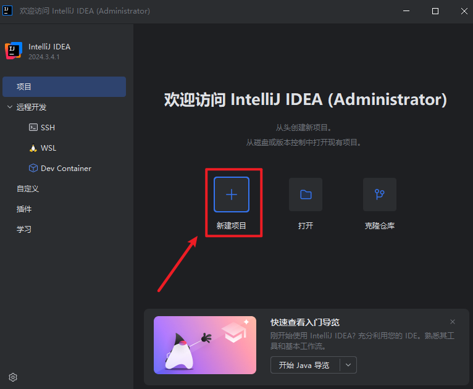Click the 新建项目 text label
473x389 pixels.
point(232,226)
